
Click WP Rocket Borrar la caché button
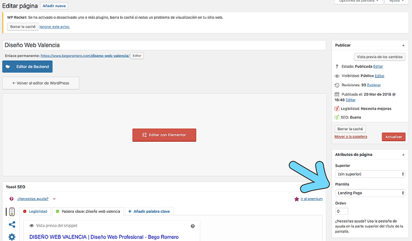tap(23, 27)
